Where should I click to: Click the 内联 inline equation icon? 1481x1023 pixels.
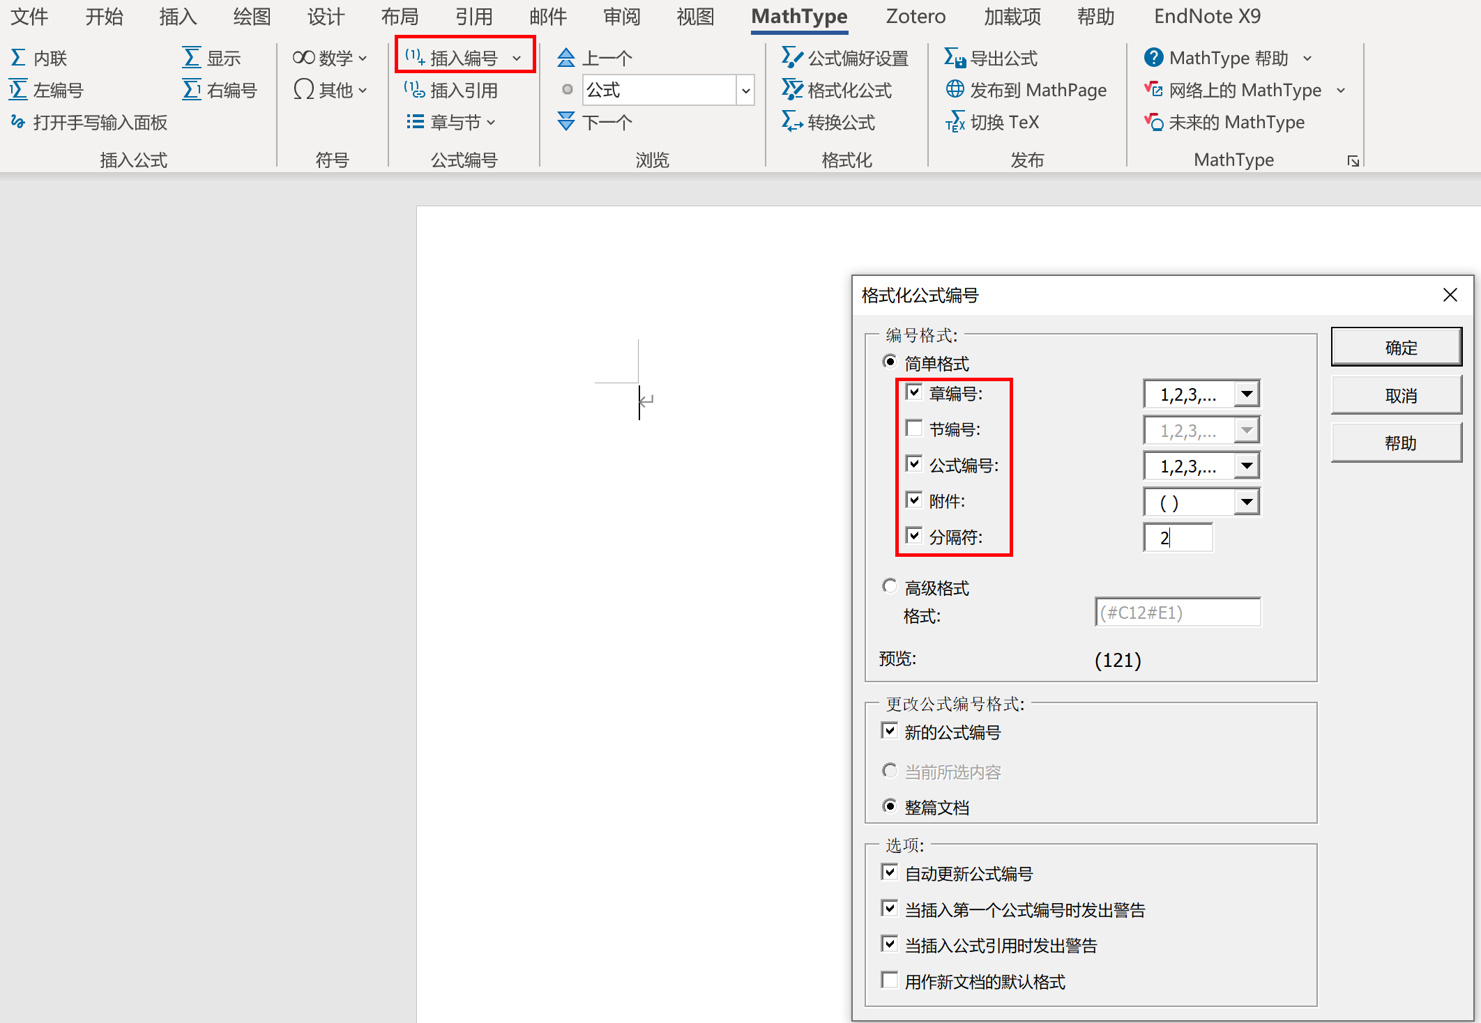point(19,58)
